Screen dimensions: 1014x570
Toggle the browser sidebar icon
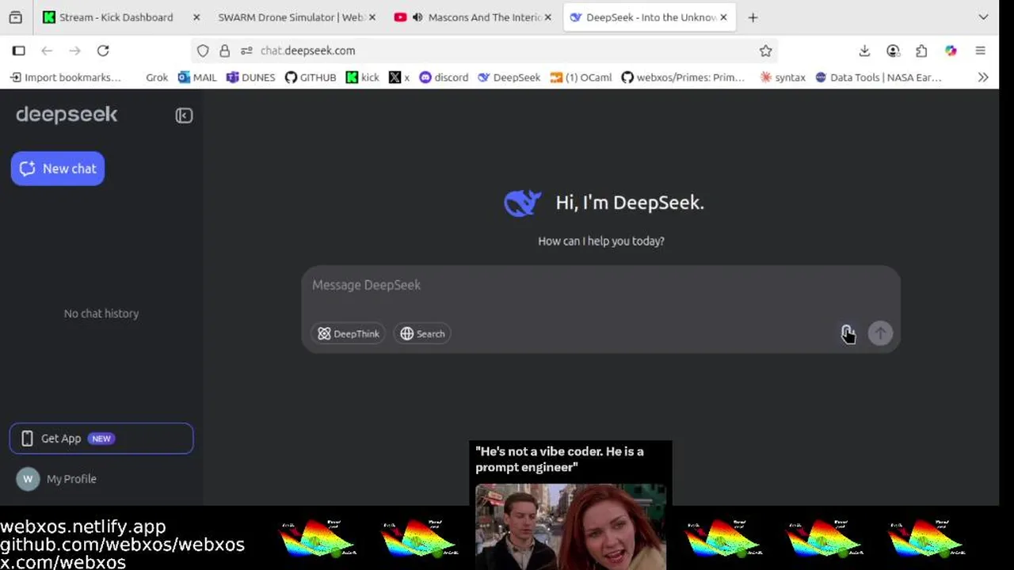[x=19, y=51]
